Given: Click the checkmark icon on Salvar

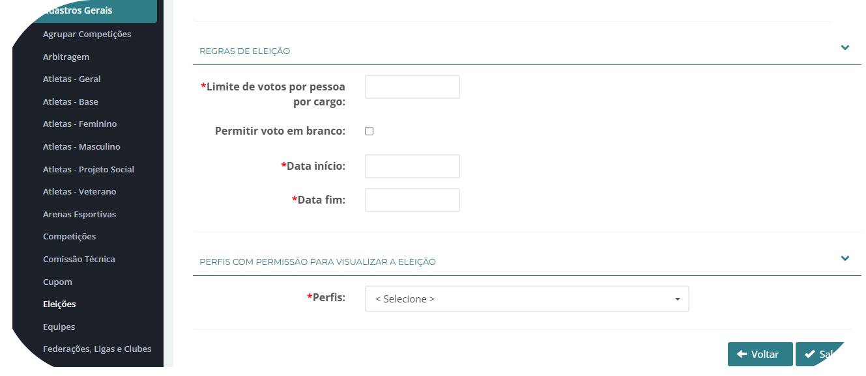Looking at the screenshot, I should click(809, 354).
